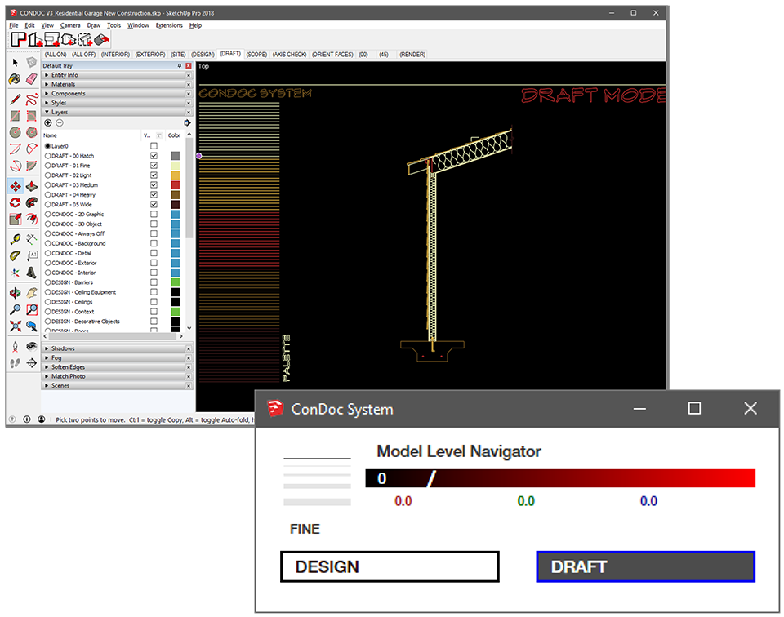This screenshot has width=784, height=617.
Task: Uncheck DRAFT - 03 Medium layer visibility
Action: (154, 184)
